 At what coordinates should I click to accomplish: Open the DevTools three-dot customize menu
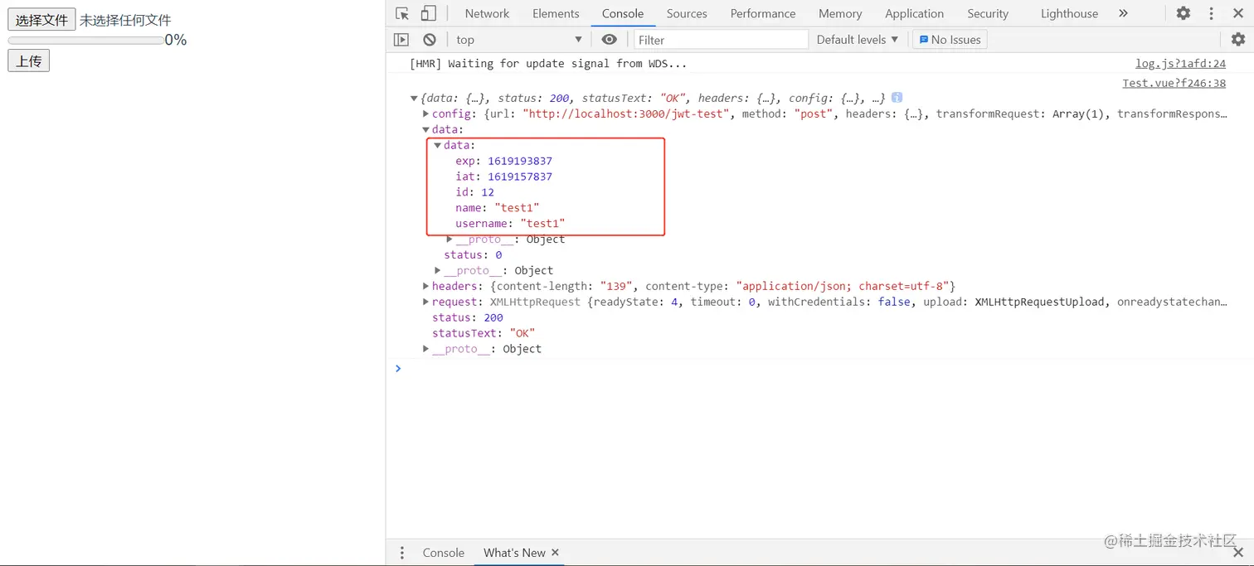(1210, 13)
